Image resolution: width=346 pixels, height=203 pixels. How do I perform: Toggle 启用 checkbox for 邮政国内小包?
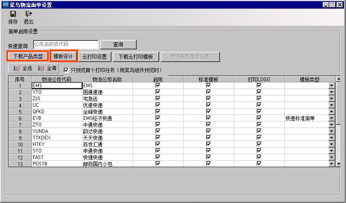tap(158, 163)
